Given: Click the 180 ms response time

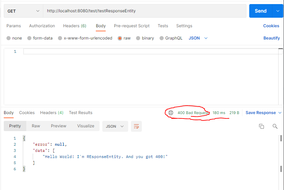Looking at the screenshot, I should click(219, 113).
